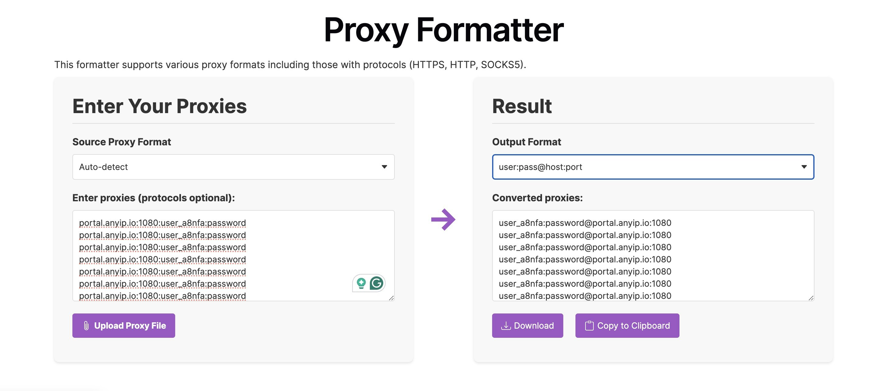Click the Grammarly icon in proxy textarea
Viewport: 879px width, 391px height.
point(377,283)
